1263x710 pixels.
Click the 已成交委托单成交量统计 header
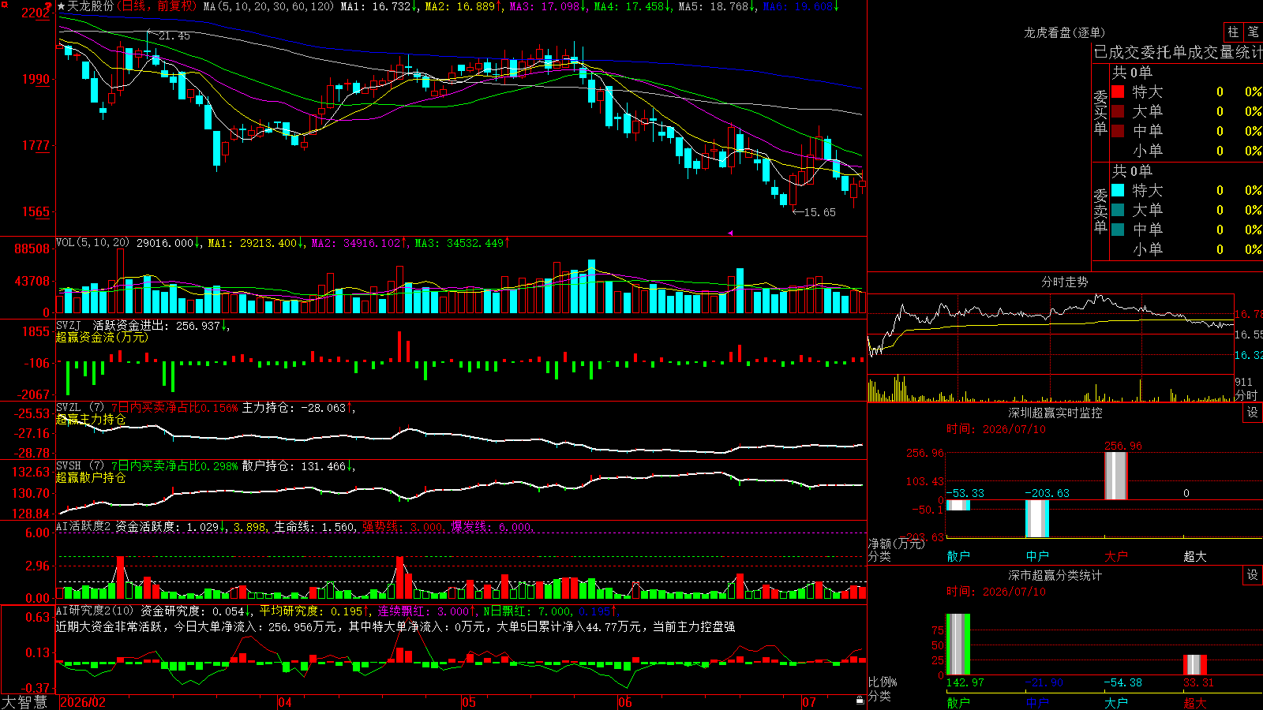[1178, 52]
